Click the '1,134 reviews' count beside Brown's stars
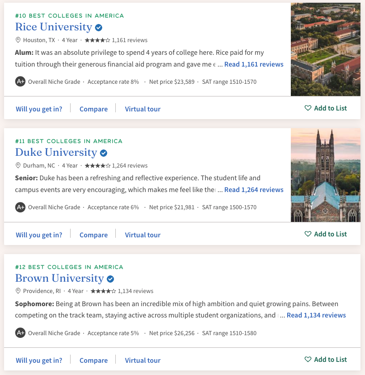 click(136, 291)
